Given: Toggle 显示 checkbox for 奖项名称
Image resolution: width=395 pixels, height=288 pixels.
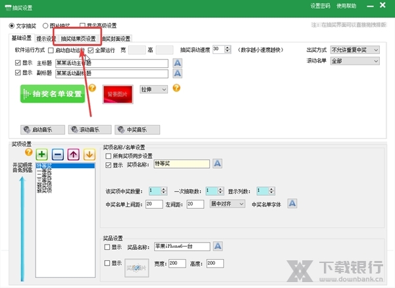Looking at the screenshot, I should (109, 165).
